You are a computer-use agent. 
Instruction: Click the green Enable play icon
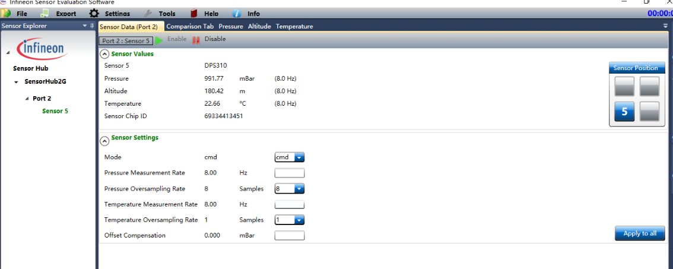point(159,40)
